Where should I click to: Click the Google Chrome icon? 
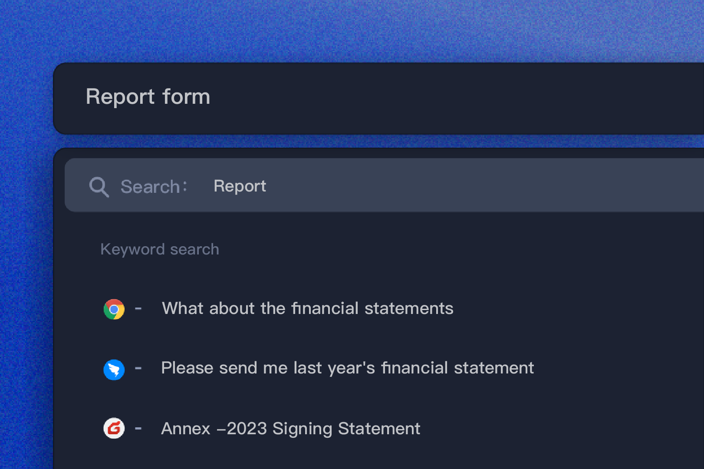click(x=114, y=309)
